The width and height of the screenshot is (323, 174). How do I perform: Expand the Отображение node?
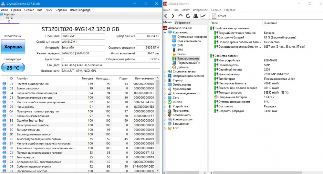(x=165, y=85)
